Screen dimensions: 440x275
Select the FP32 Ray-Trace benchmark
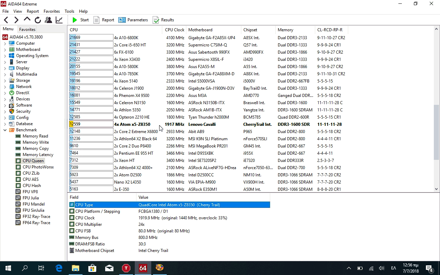(36, 217)
